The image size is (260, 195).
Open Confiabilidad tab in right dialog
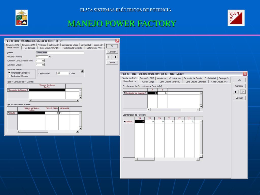coord(210,78)
